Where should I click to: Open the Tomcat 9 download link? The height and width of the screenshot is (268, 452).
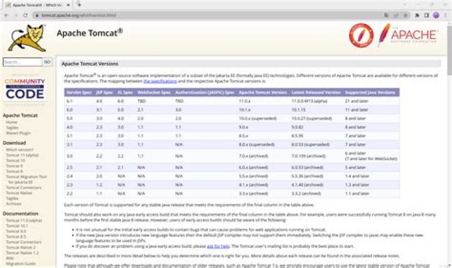click(x=14, y=166)
